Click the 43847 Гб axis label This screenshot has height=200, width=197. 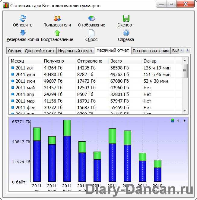pyautogui.click(x=21, y=142)
